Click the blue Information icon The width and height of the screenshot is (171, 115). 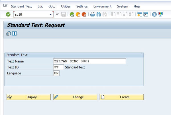point(15,34)
